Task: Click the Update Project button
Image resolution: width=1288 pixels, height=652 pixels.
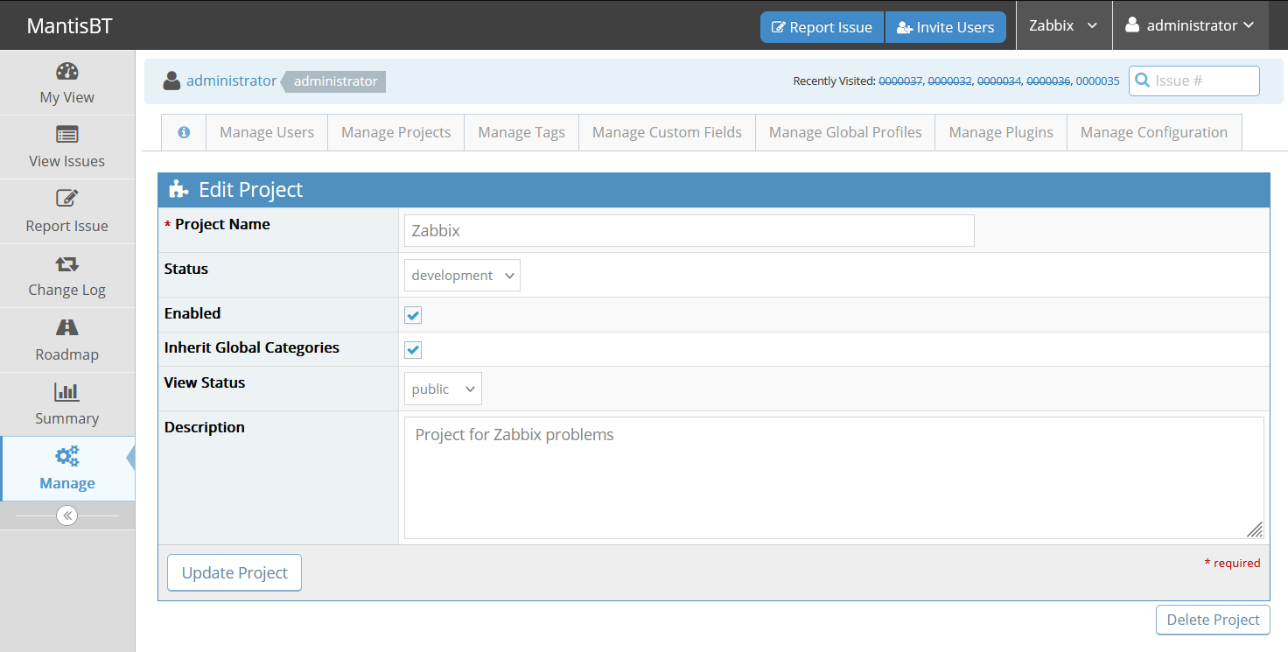Action: pyautogui.click(x=234, y=572)
